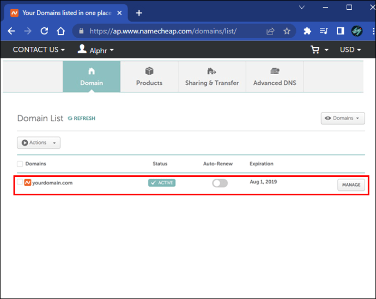Open the USD currency dropdown
Viewport: 376px width, 299px height.
point(350,50)
